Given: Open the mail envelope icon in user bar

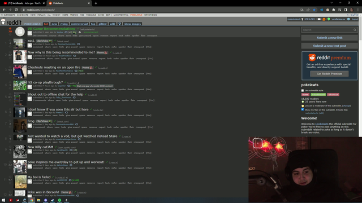Looking at the screenshot, I should pos(319,19).
